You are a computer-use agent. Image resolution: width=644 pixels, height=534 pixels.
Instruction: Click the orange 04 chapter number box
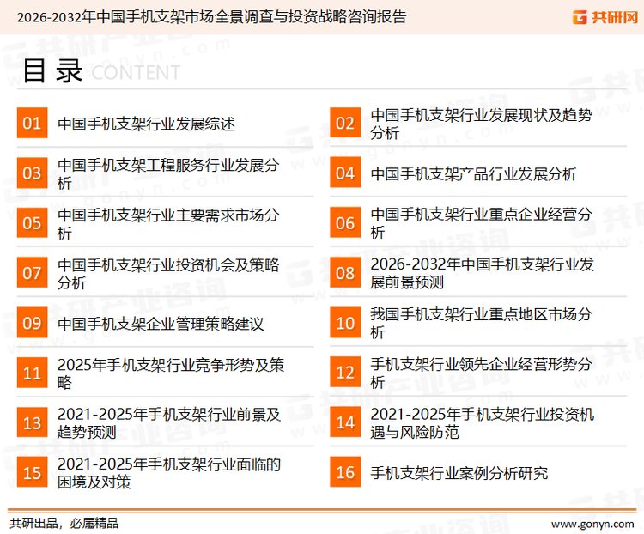click(345, 173)
